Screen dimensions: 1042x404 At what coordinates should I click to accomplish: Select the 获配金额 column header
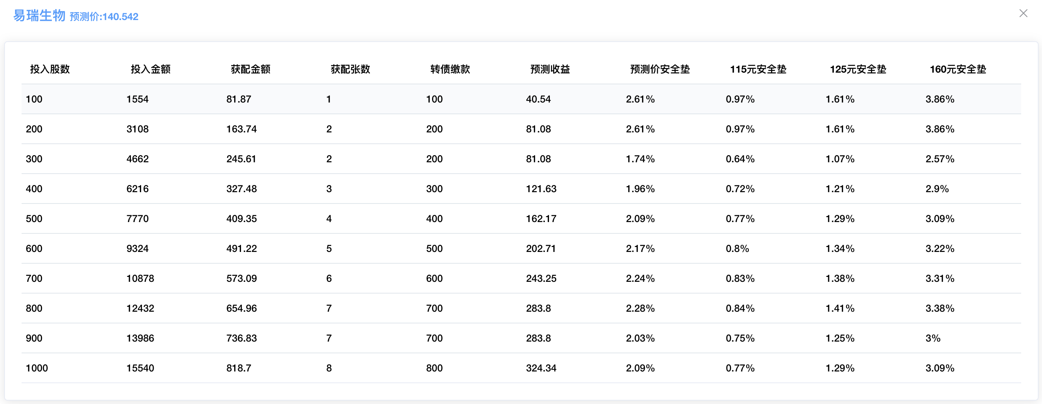250,69
